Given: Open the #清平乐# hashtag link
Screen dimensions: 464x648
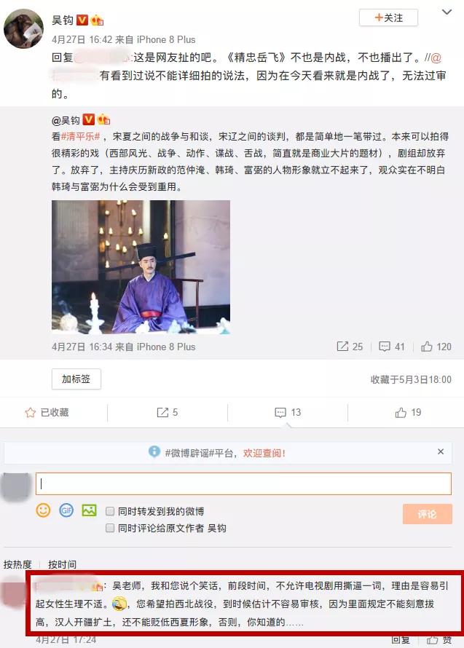Looking at the screenshot, I should coord(81,136).
